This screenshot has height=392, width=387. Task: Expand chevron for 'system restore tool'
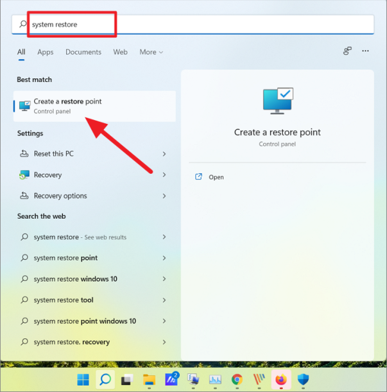[x=164, y=300]
